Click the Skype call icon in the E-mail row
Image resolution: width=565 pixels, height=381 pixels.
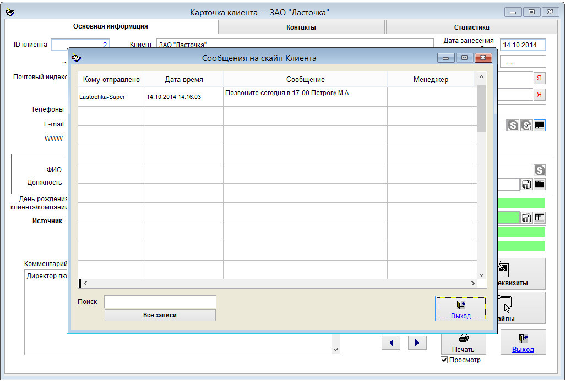tap(513, 125)
